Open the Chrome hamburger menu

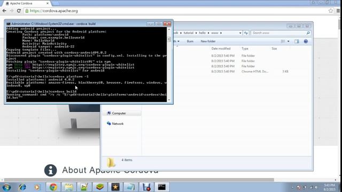[338, 11]
